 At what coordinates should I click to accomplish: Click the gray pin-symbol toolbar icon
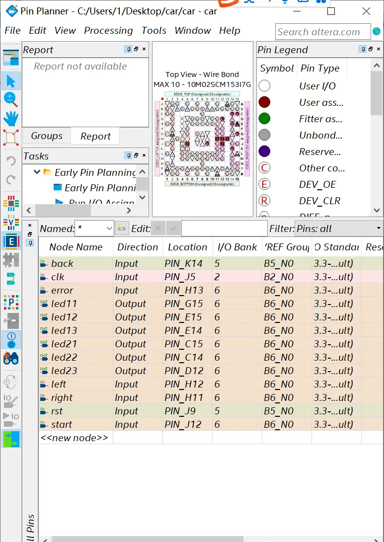pyautogui.click(x=11, y=321)
